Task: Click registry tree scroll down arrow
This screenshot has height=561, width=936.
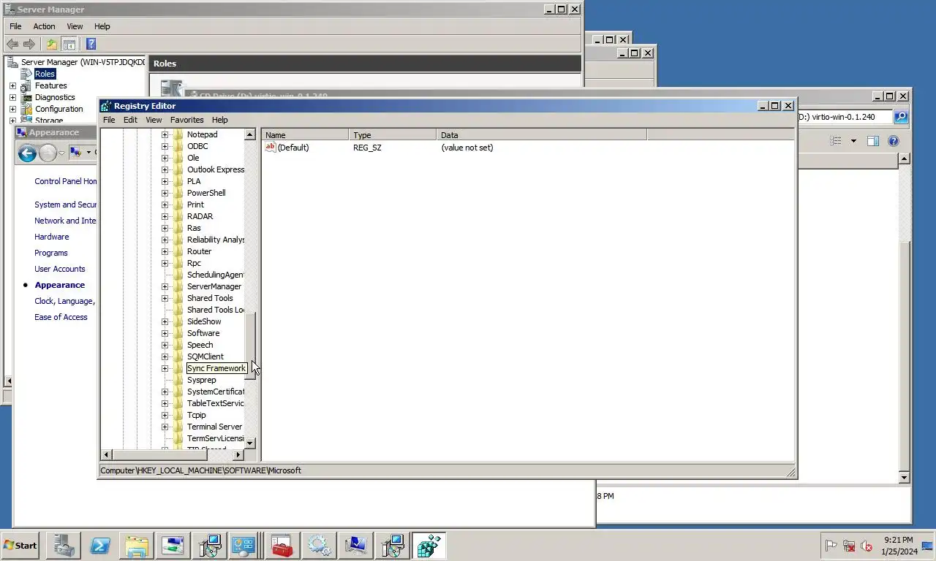Action: pos(250,443)
